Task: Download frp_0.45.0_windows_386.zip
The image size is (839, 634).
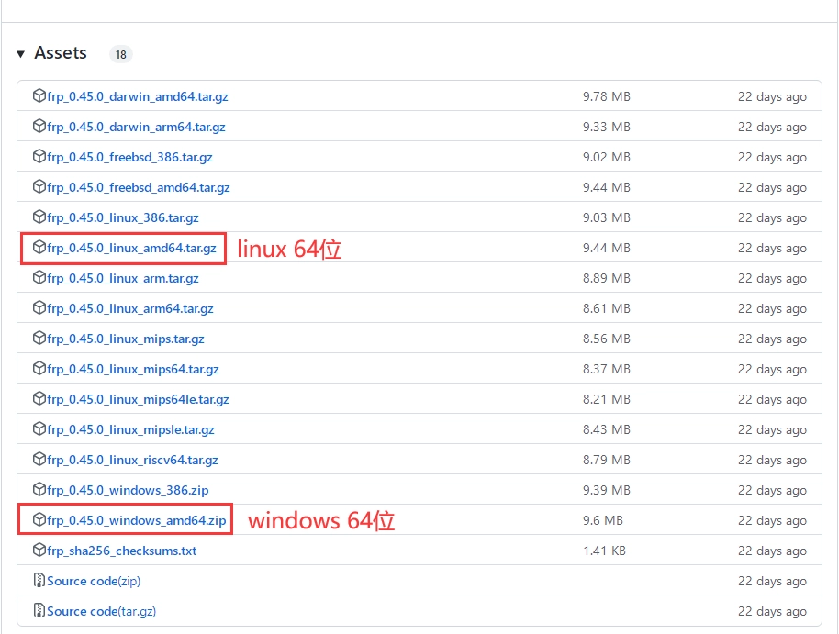Action: 128,490
